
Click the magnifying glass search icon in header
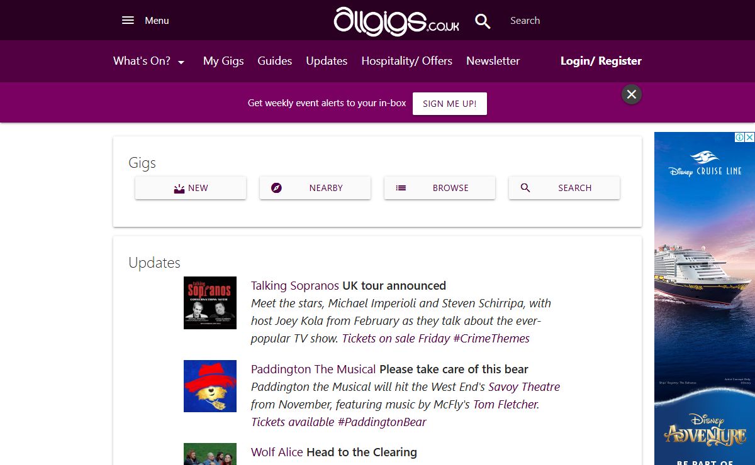pyautogui.click(x=483, y=21)
